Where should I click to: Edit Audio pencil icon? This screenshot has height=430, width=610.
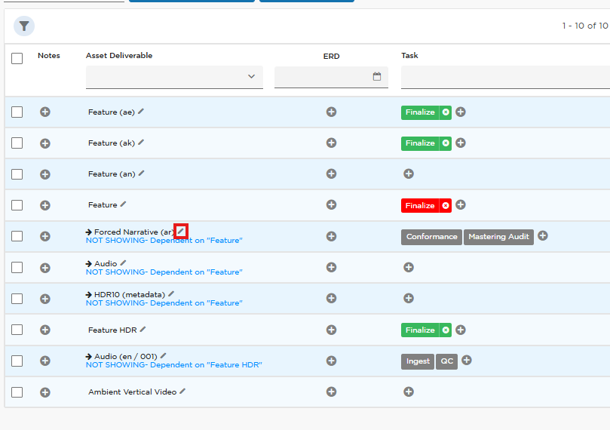click(x=123, y=263)
